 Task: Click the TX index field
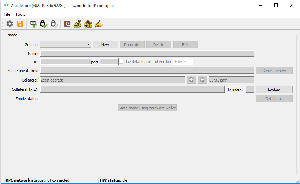click(x=250, y=89)
